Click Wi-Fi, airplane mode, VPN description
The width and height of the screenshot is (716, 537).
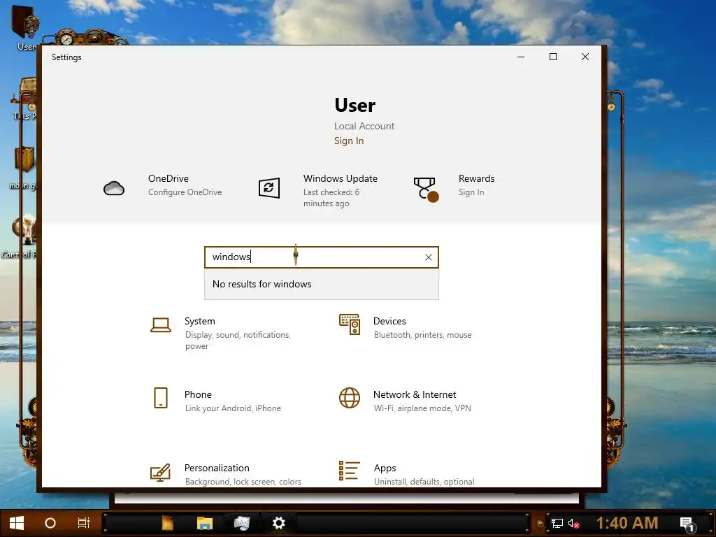422,408
